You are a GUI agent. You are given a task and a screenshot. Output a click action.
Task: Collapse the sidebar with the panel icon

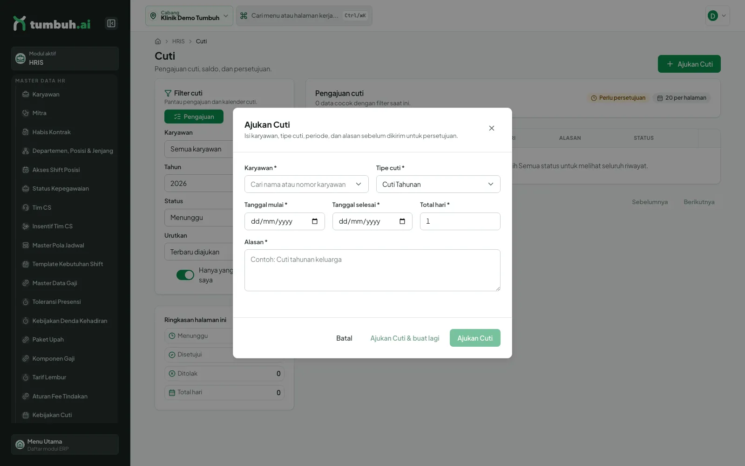[111, 23]
